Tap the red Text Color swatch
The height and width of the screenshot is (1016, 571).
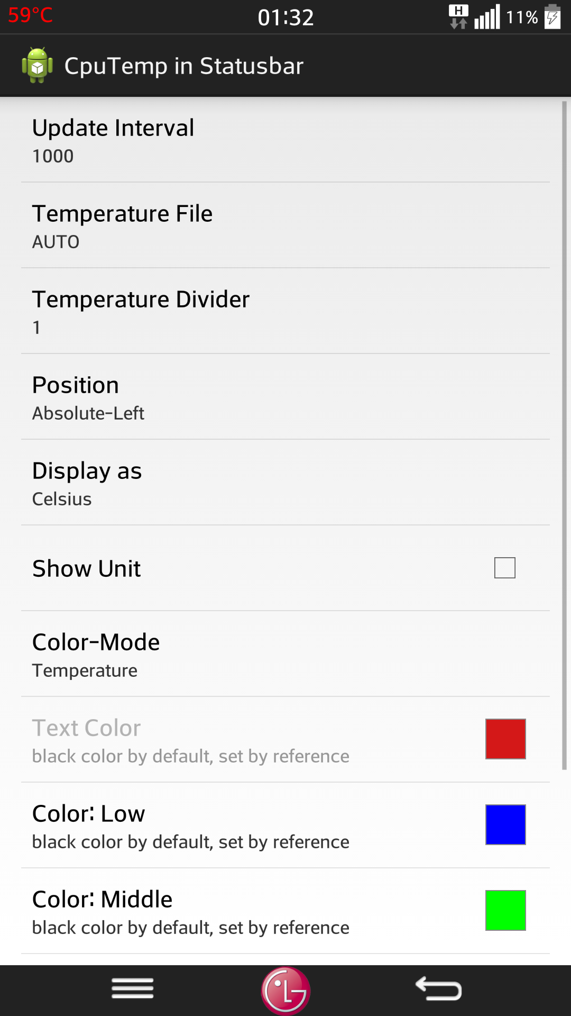pyautogui.click(x=505, y=739)
